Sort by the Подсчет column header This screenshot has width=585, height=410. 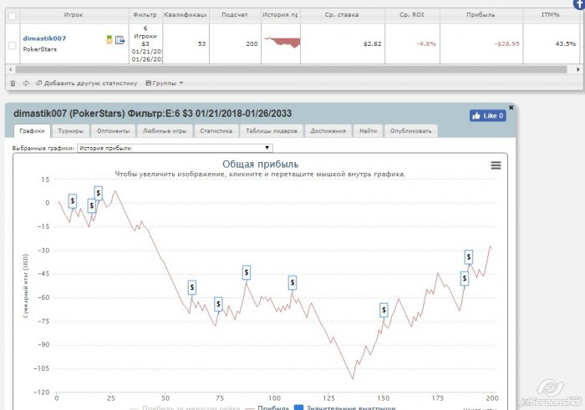point(235,15)
